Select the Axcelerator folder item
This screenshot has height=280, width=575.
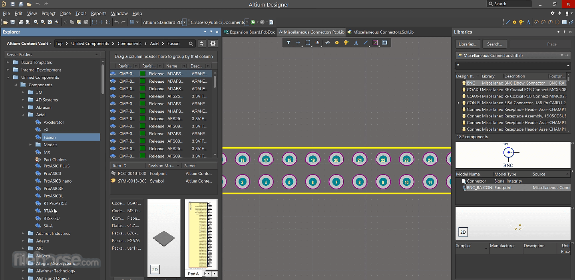[54, 122]
